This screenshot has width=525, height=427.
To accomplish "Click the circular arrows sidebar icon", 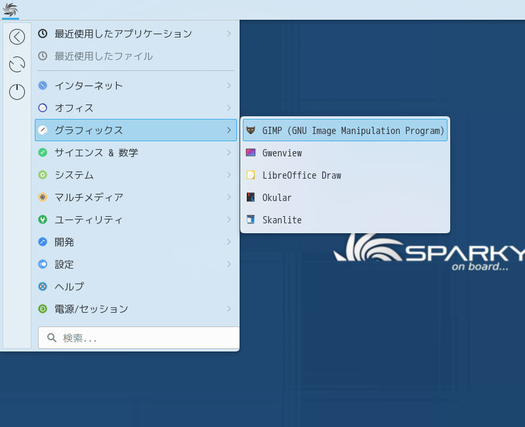I will point(17,64).
